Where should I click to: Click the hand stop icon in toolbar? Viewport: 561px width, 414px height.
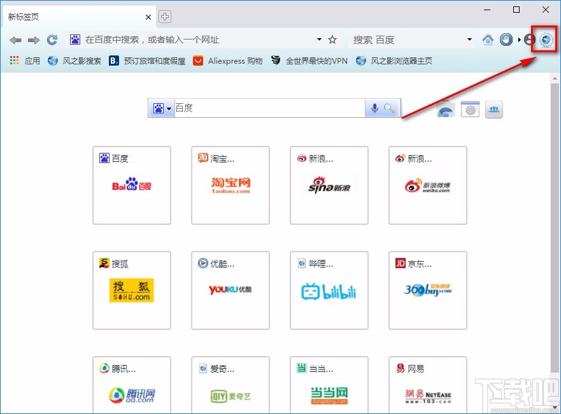(506, 39)
